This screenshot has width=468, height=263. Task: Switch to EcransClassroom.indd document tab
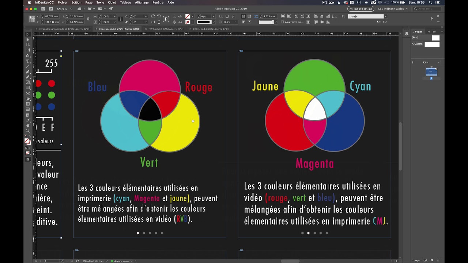pos(64,29)
